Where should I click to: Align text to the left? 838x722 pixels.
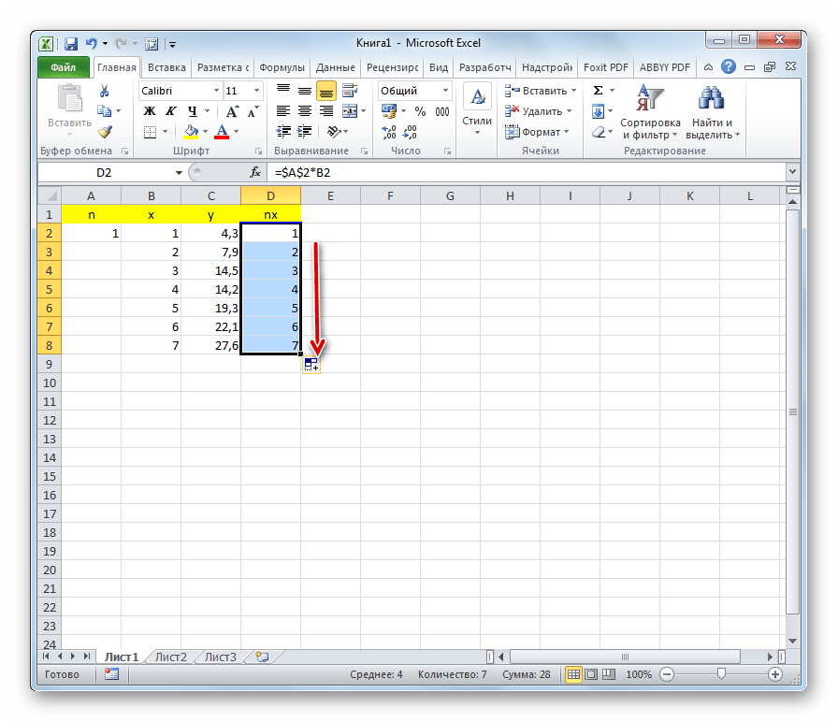click(x=283, y=111)
